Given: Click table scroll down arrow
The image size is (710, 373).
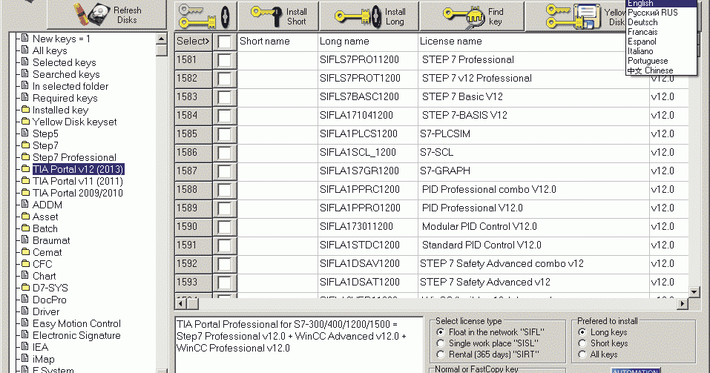Looking at the screenshot, I should (x=694, y=292).
